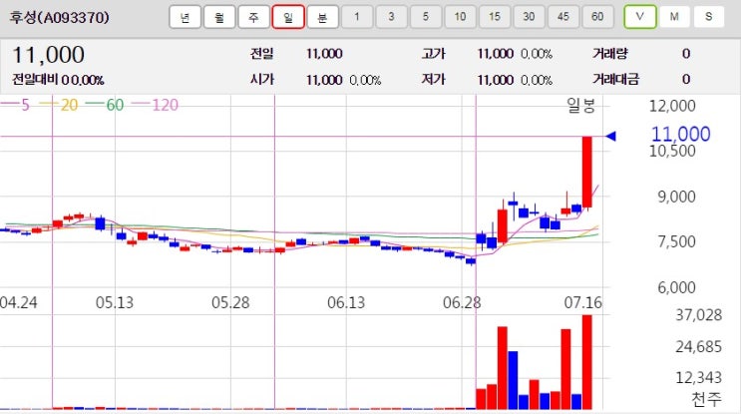This screenshot has width=741, height=414.
Task: Choose the 10-minute interval button
Action: [x=461, y=17]
